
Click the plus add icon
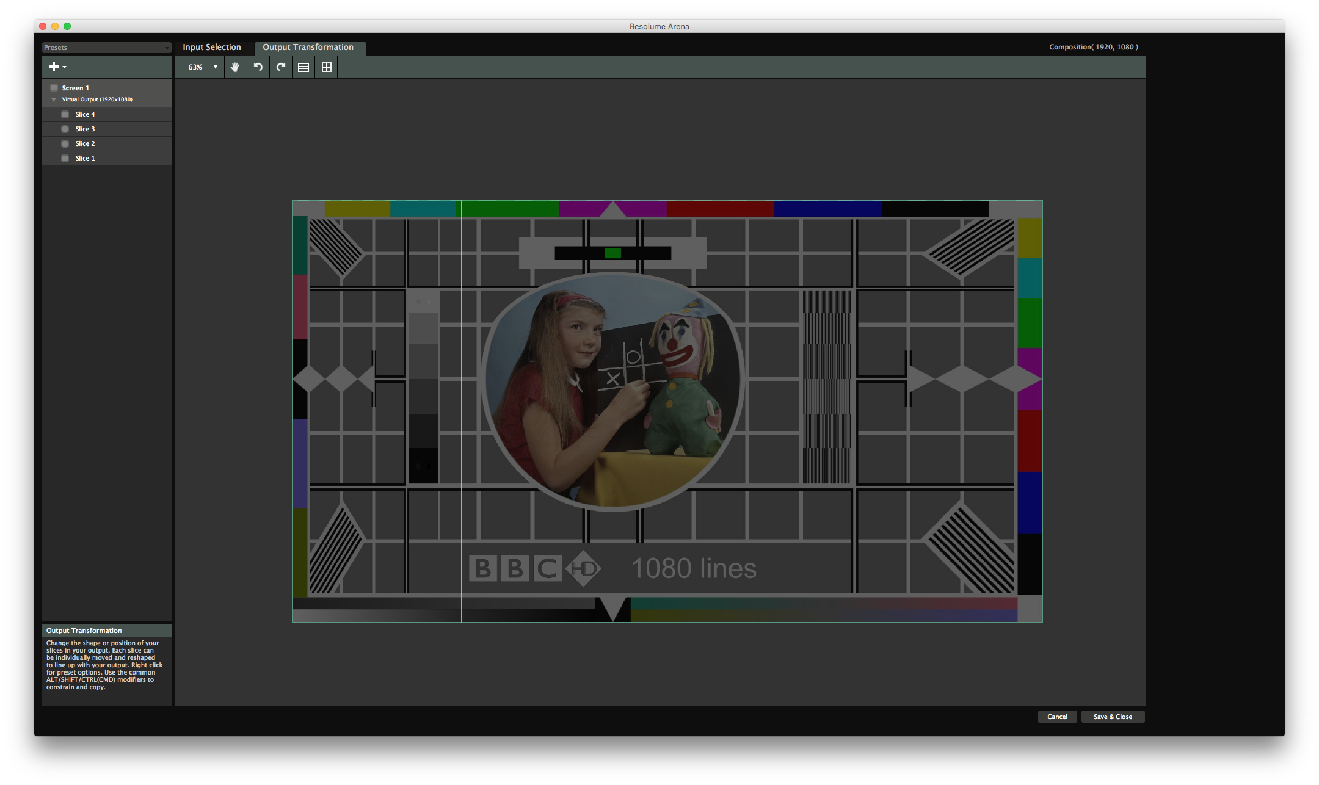(x=54, y=67)
